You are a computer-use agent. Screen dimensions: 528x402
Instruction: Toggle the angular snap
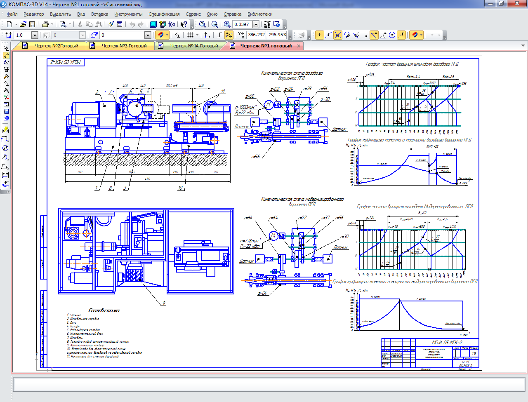[x=384, y=35]
